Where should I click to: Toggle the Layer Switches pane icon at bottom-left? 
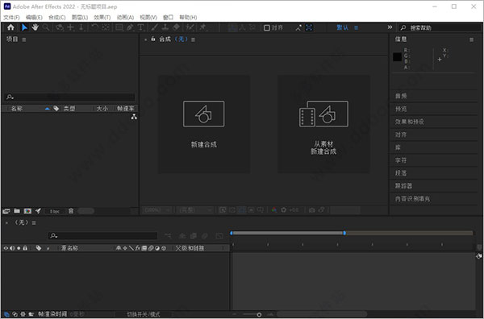pos(6,314)
